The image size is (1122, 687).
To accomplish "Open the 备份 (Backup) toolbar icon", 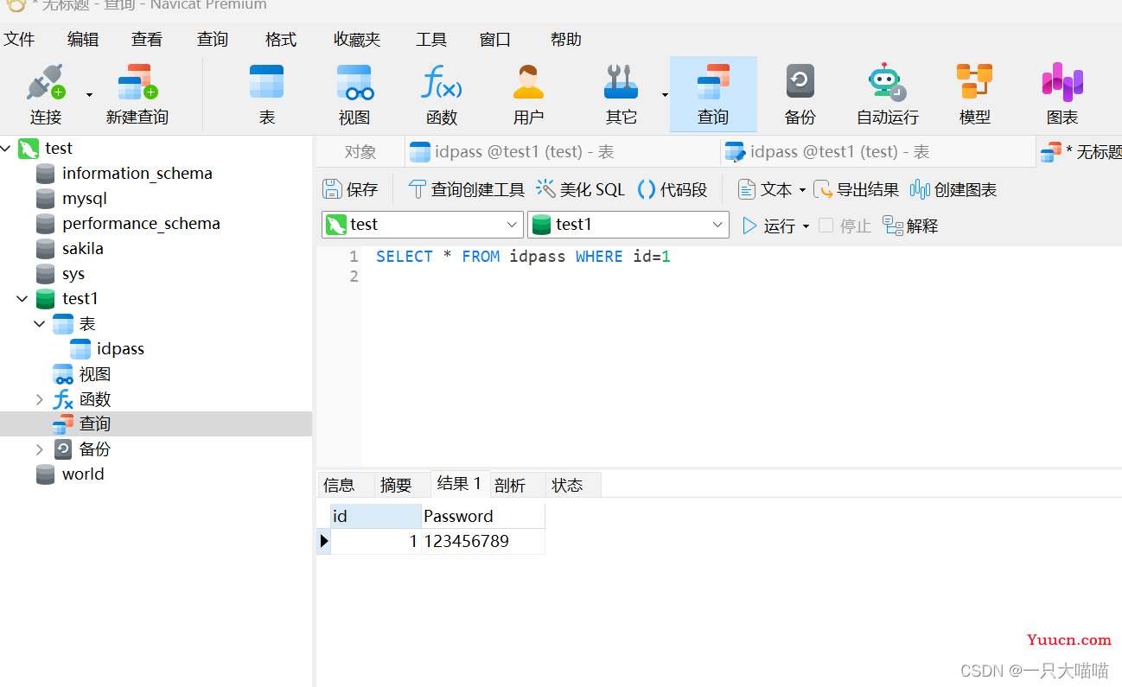I will point(800,83).
